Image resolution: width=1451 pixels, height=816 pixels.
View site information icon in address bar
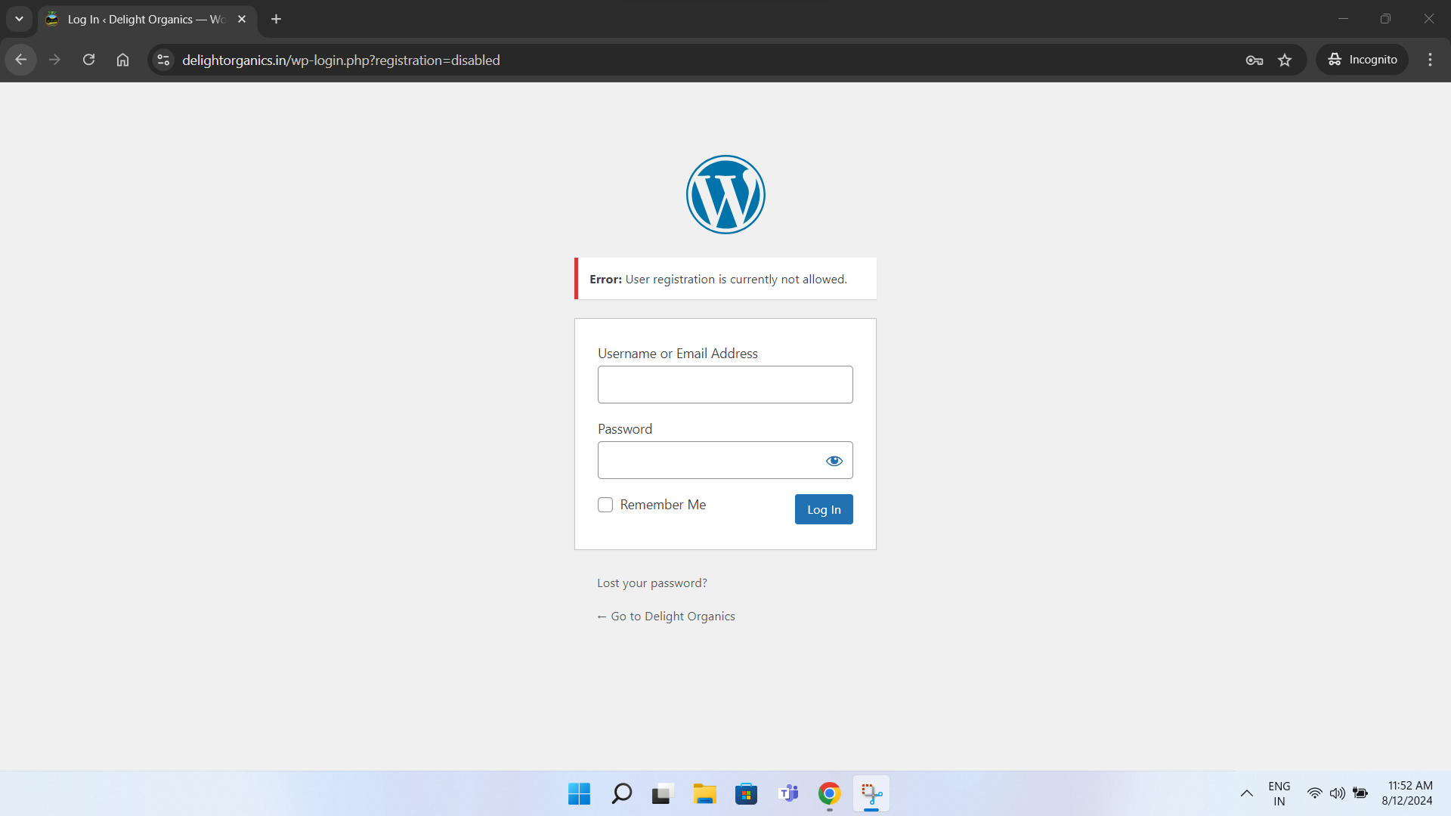pos(163,60)
